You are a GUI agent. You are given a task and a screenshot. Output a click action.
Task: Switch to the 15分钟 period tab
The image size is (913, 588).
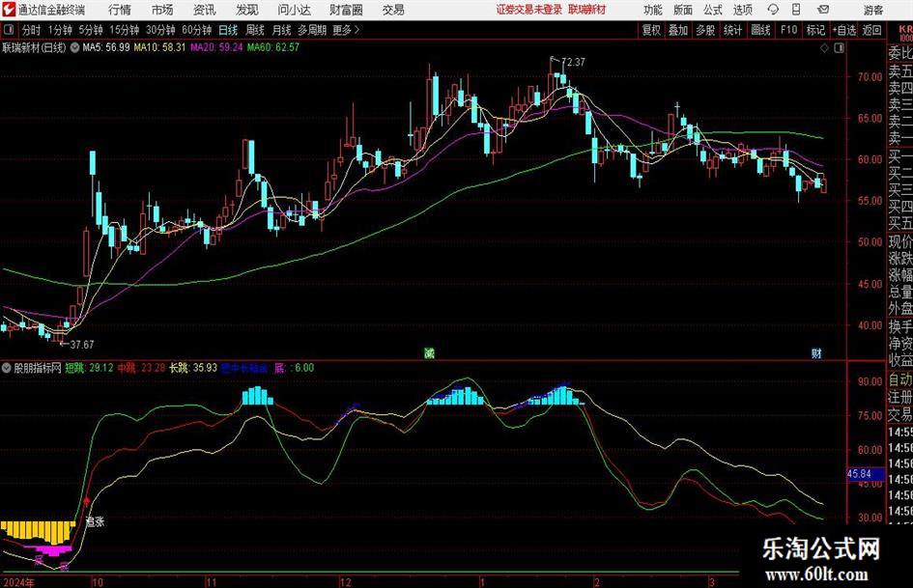(125, 30)
